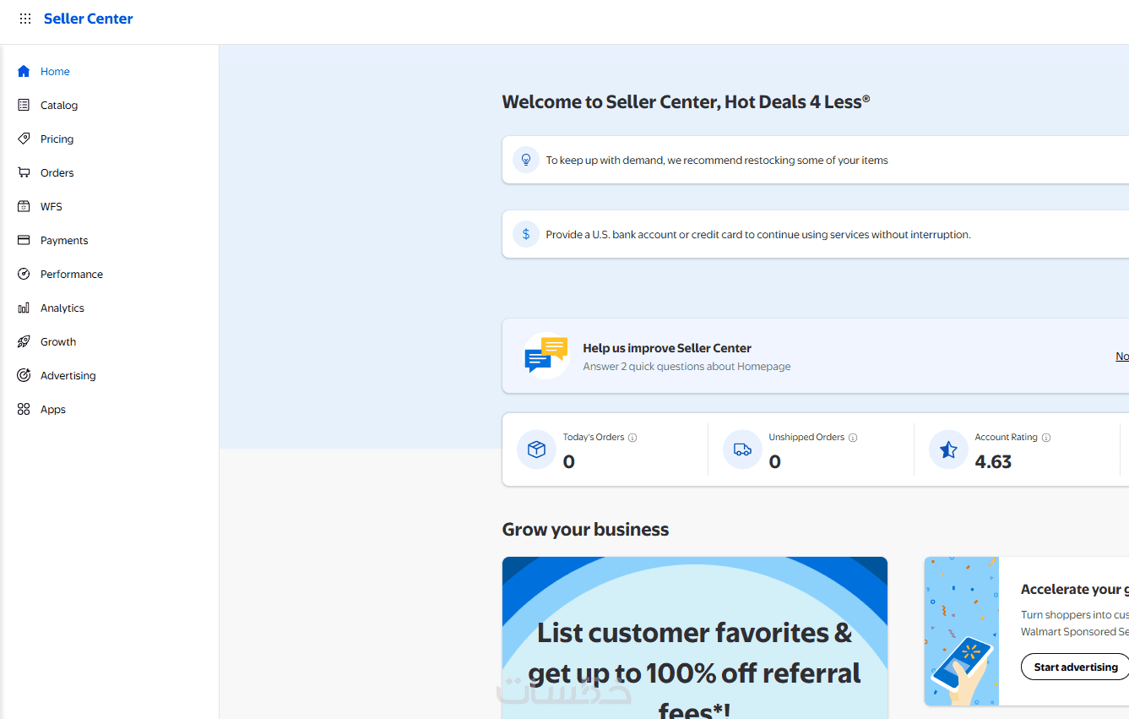Click the chat bubbles feedback icon
This screenshot has height=719, width=1129.
(x=546, y=356)
